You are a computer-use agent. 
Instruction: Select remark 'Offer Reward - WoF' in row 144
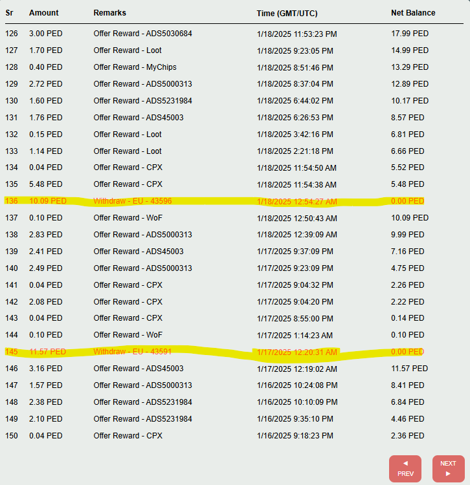[x=128, y=335]
